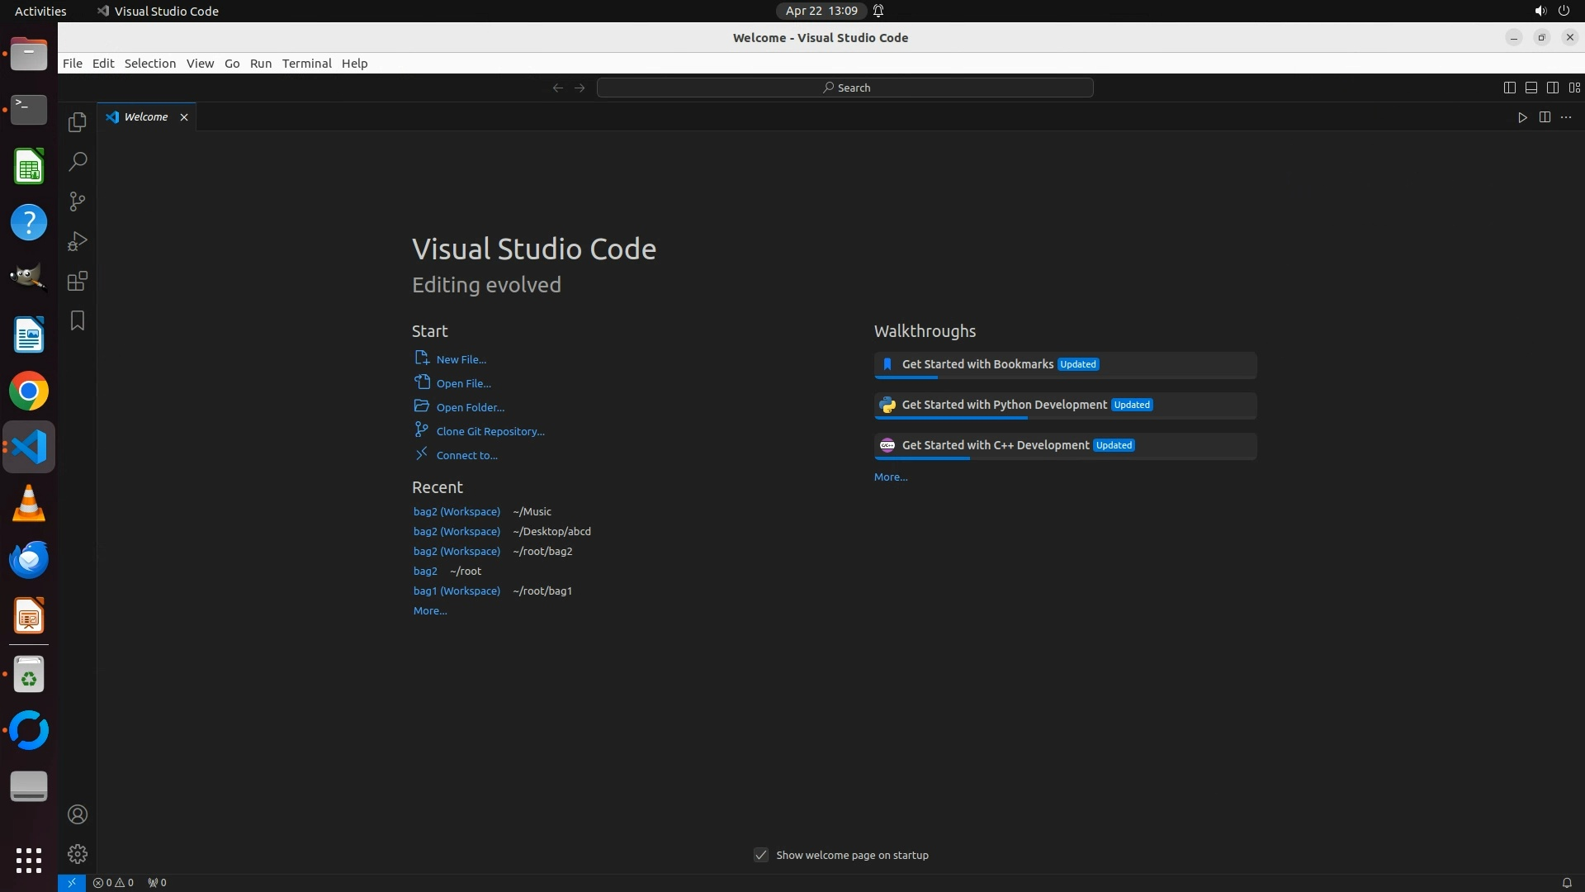Toggle the bottom panel layout button

1531,88
